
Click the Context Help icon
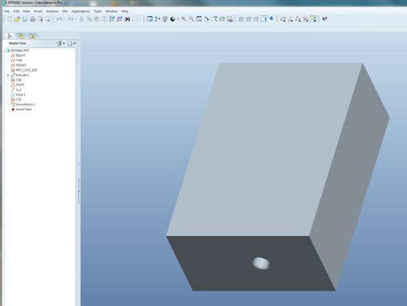[325, 19]
